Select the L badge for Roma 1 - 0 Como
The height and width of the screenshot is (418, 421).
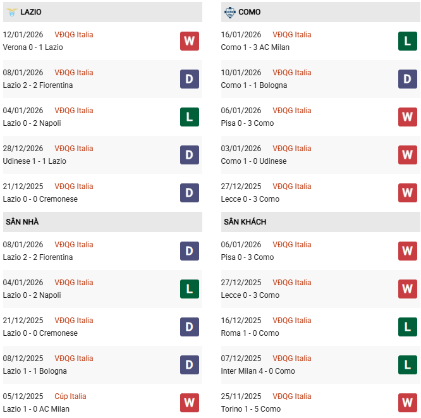point(408,327)
